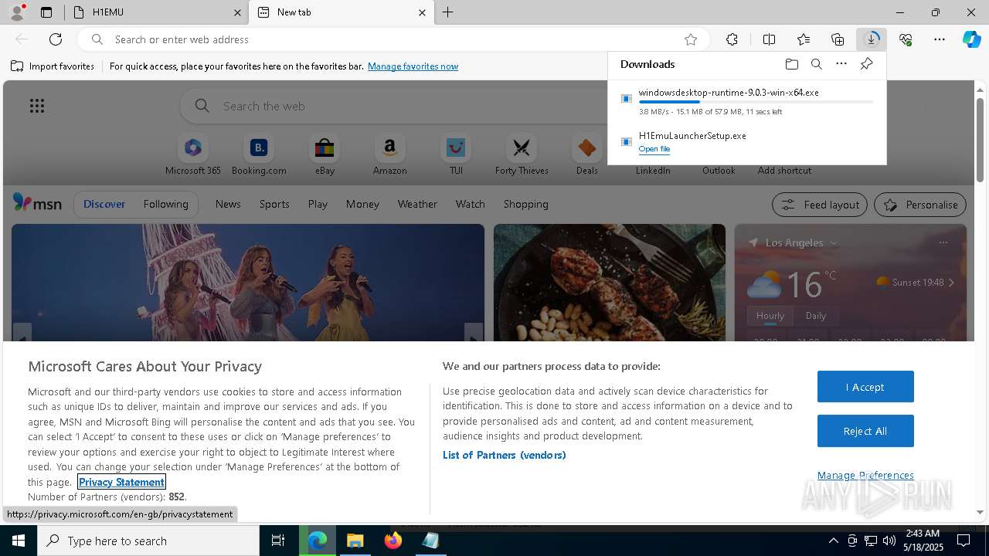Image resolution: width=989 pixels, height=556 pixels.
Task: Open Amazon shortcut tile
Action: 389,155
